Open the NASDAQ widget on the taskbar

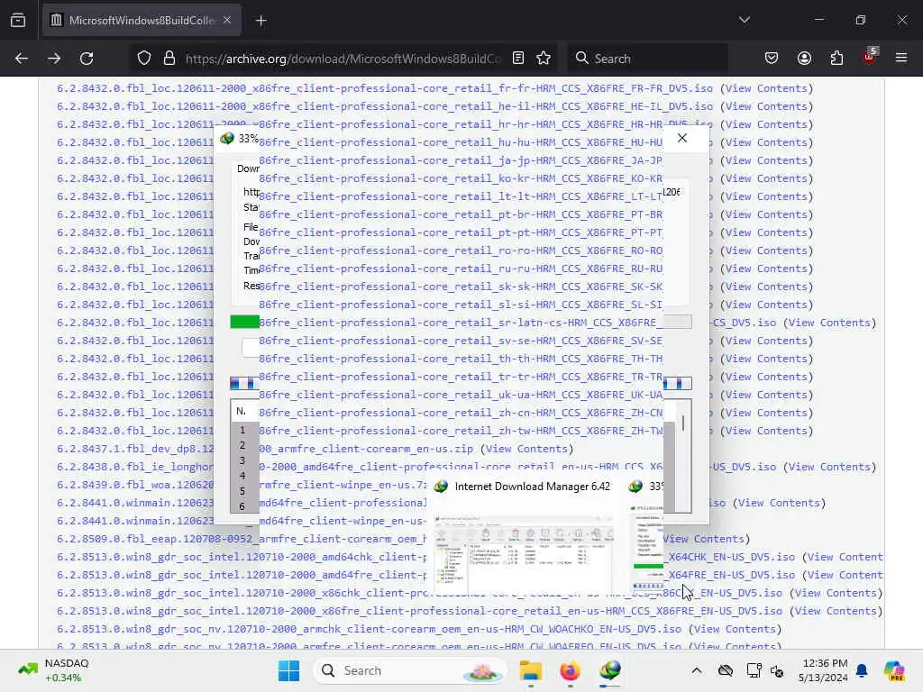click(53, 670)
